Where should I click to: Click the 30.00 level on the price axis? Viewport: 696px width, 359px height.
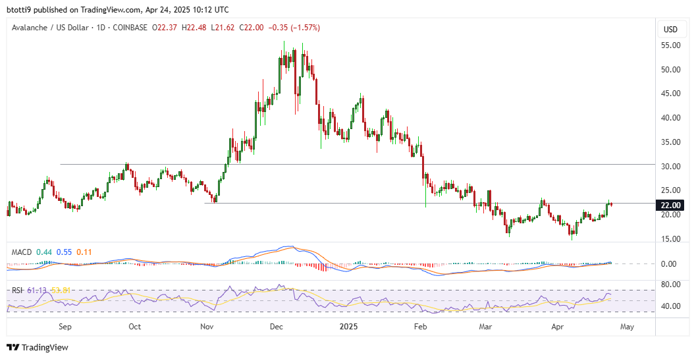point(671,167)
